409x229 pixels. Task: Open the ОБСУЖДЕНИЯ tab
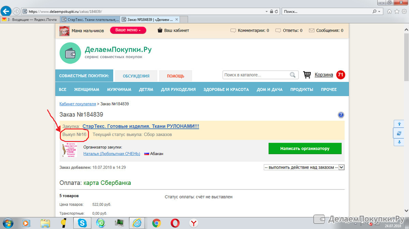tap(136, 76)
